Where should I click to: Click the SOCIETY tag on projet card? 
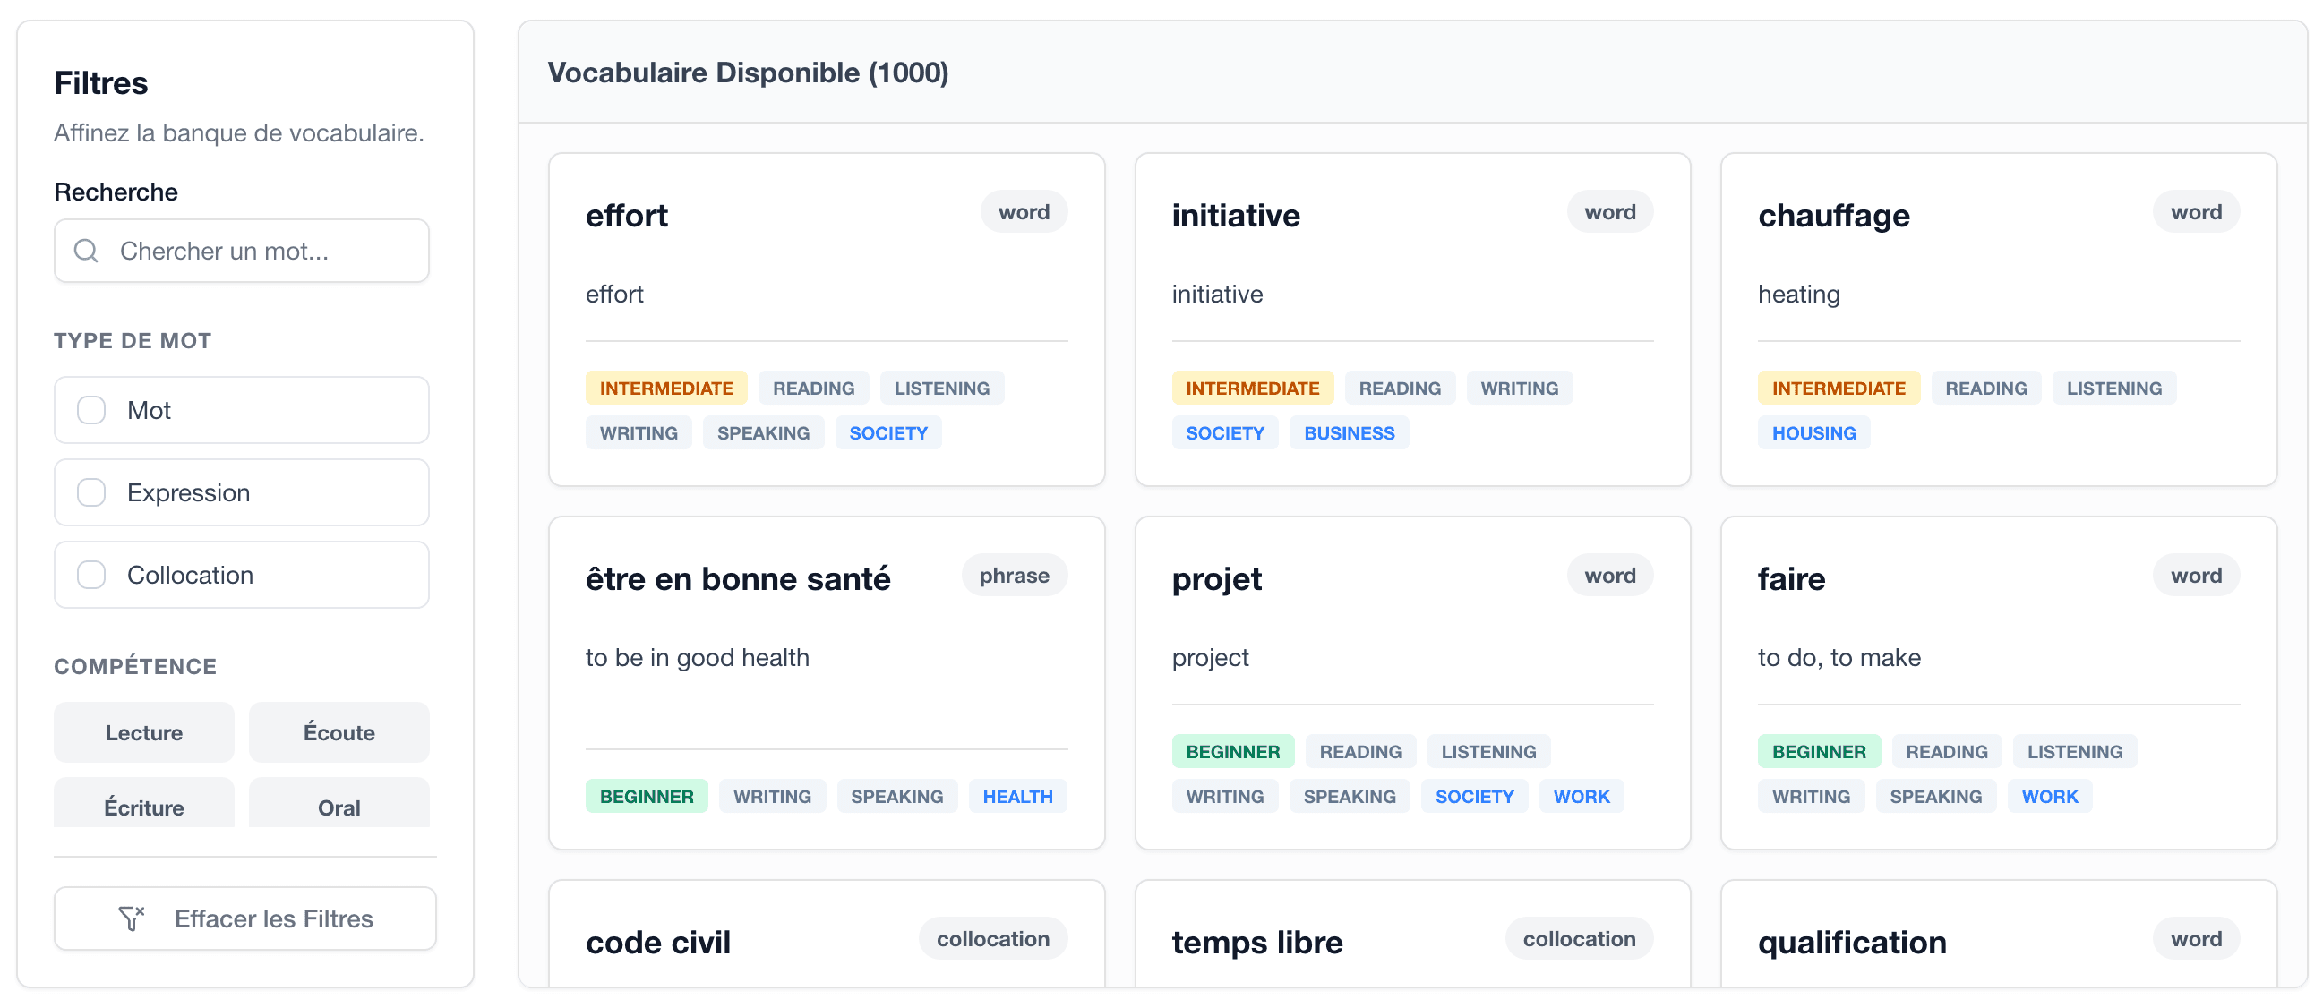[x=1474, y=797]
